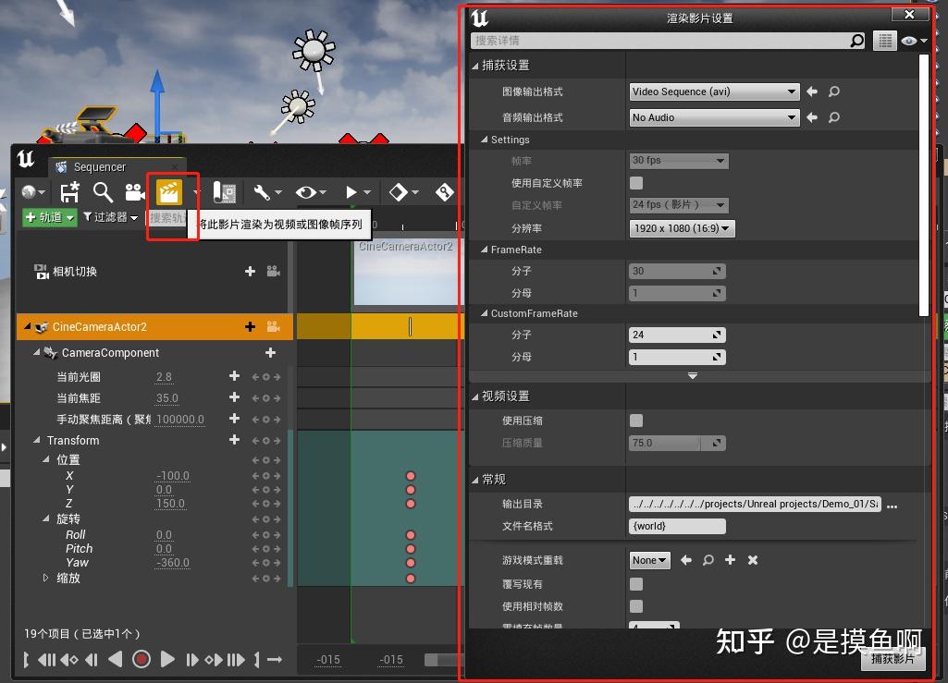948x683 pixels.
Task: Open the 分辨率 1920x1080 resolution dropdown
Action: pos(682,228)
